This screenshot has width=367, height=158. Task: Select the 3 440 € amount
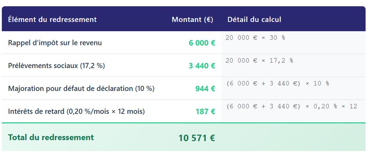click(202, 66)
